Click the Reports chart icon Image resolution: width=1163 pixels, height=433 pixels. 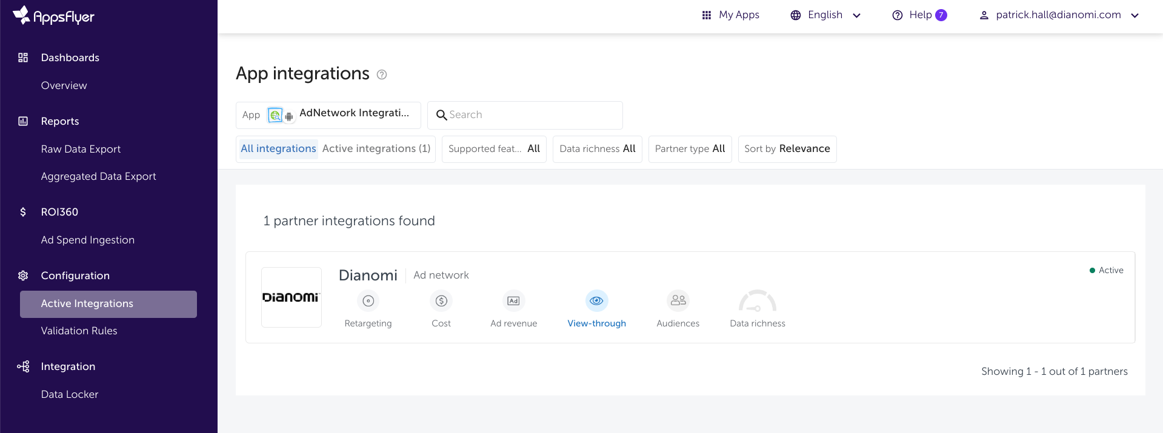pos(23,121)
